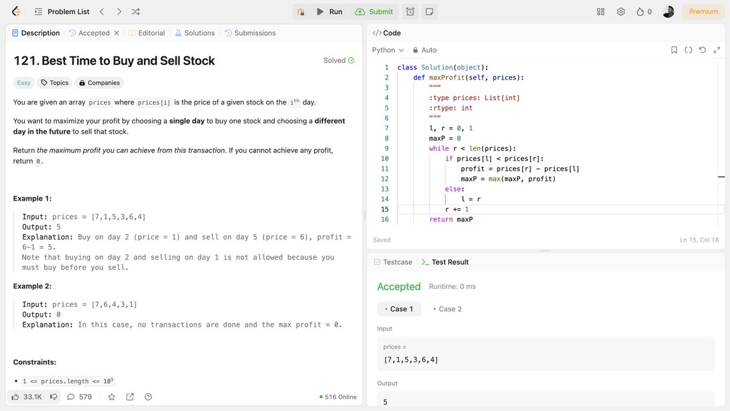Click the prices input value box

point(546,353)
